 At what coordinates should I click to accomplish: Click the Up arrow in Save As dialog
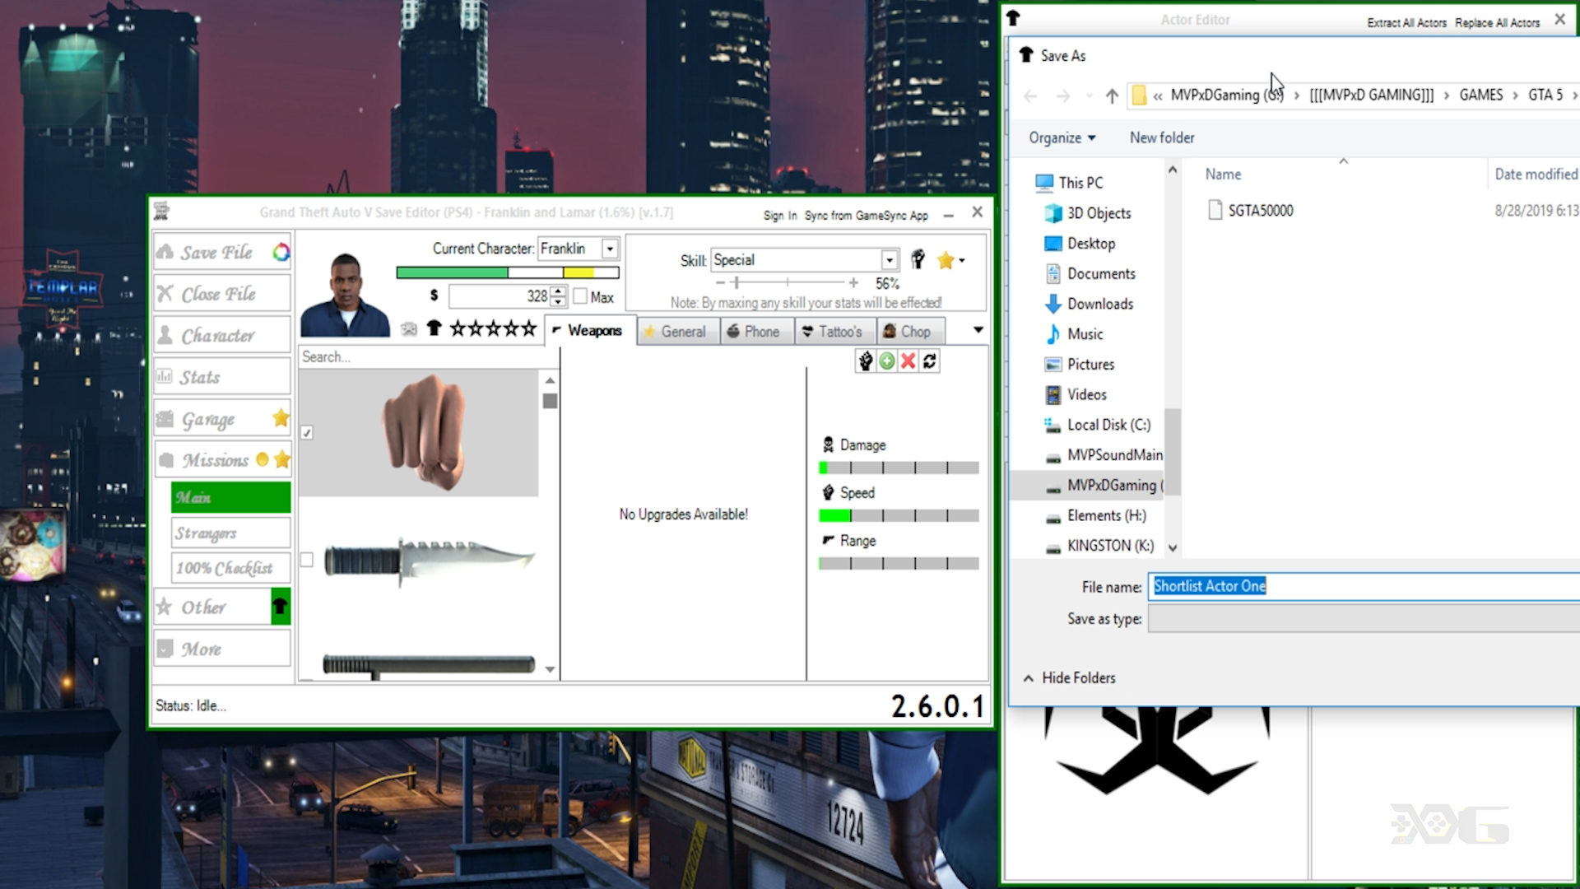tap(1112, 96)
